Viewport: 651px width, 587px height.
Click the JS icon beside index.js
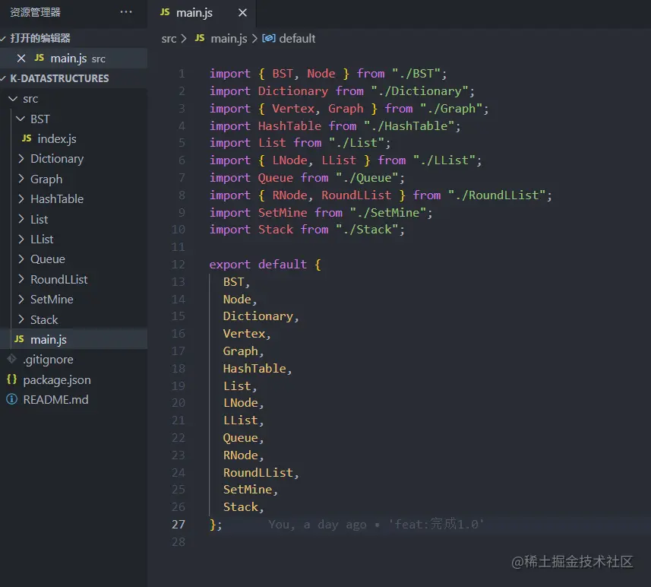pyautogui.click(x=27, y=138)
